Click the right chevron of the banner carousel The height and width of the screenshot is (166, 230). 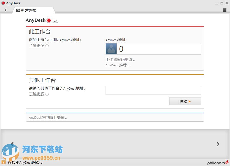[218, 144]
